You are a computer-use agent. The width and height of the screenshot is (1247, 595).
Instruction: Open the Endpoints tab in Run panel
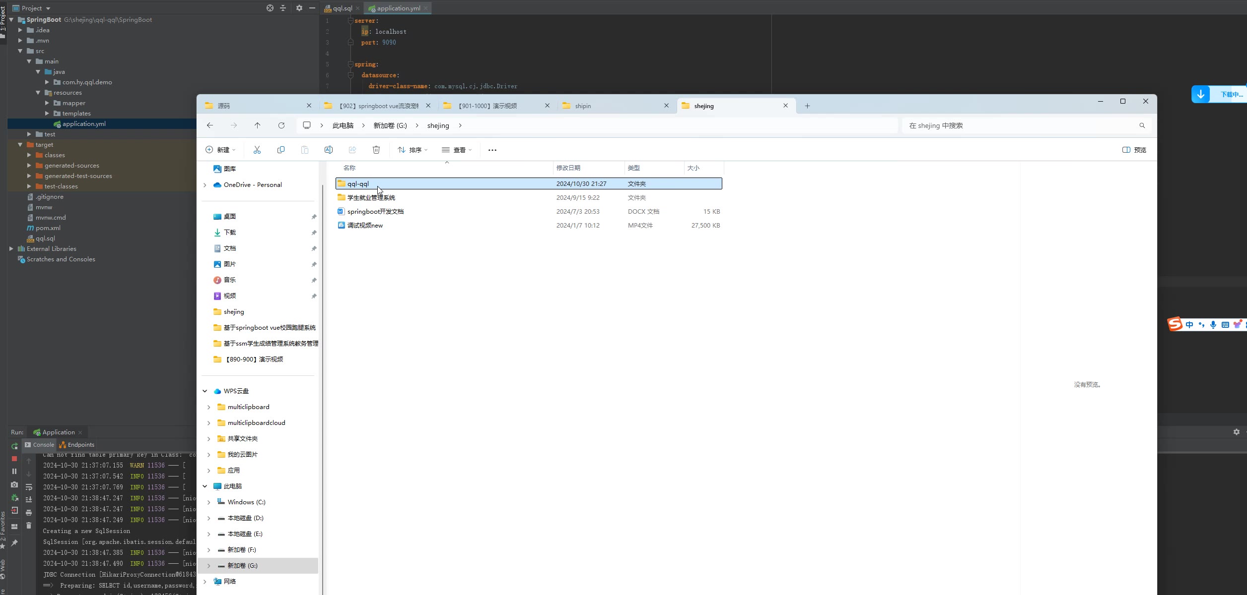pyautogui.click(x=76, y=445)
